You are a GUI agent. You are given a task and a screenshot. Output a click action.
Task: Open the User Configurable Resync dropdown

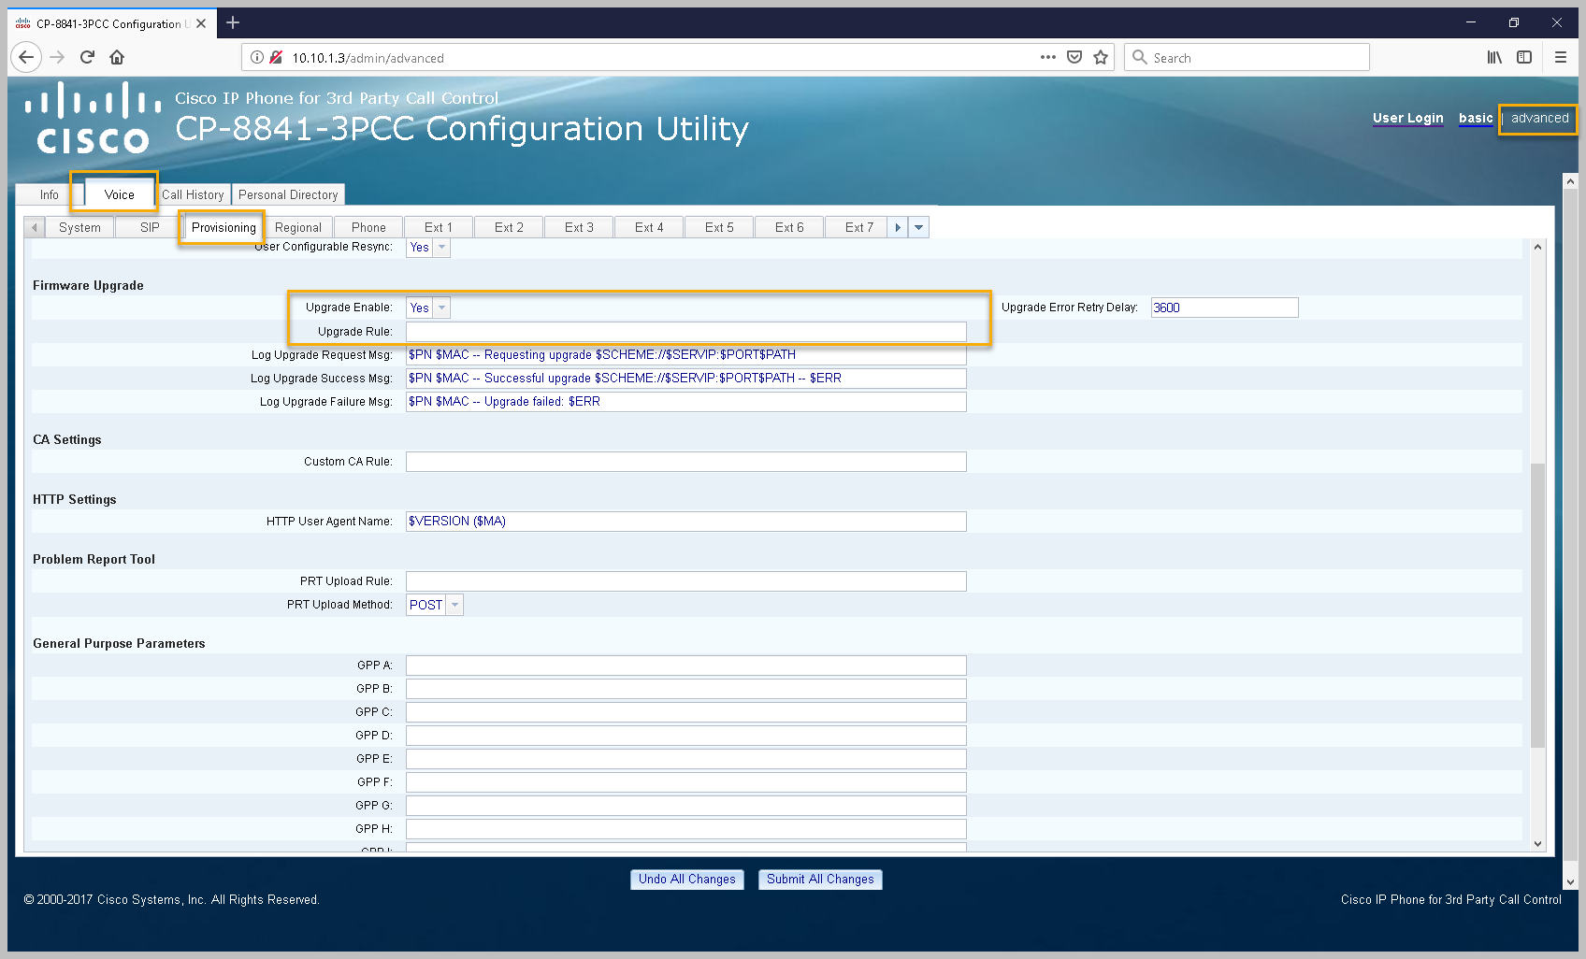(442, 248)
